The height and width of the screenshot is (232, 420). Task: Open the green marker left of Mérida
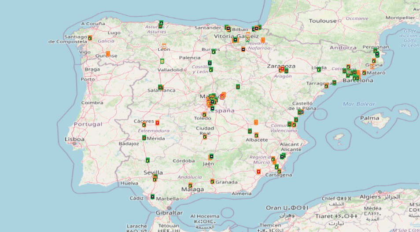click(144, 138)
